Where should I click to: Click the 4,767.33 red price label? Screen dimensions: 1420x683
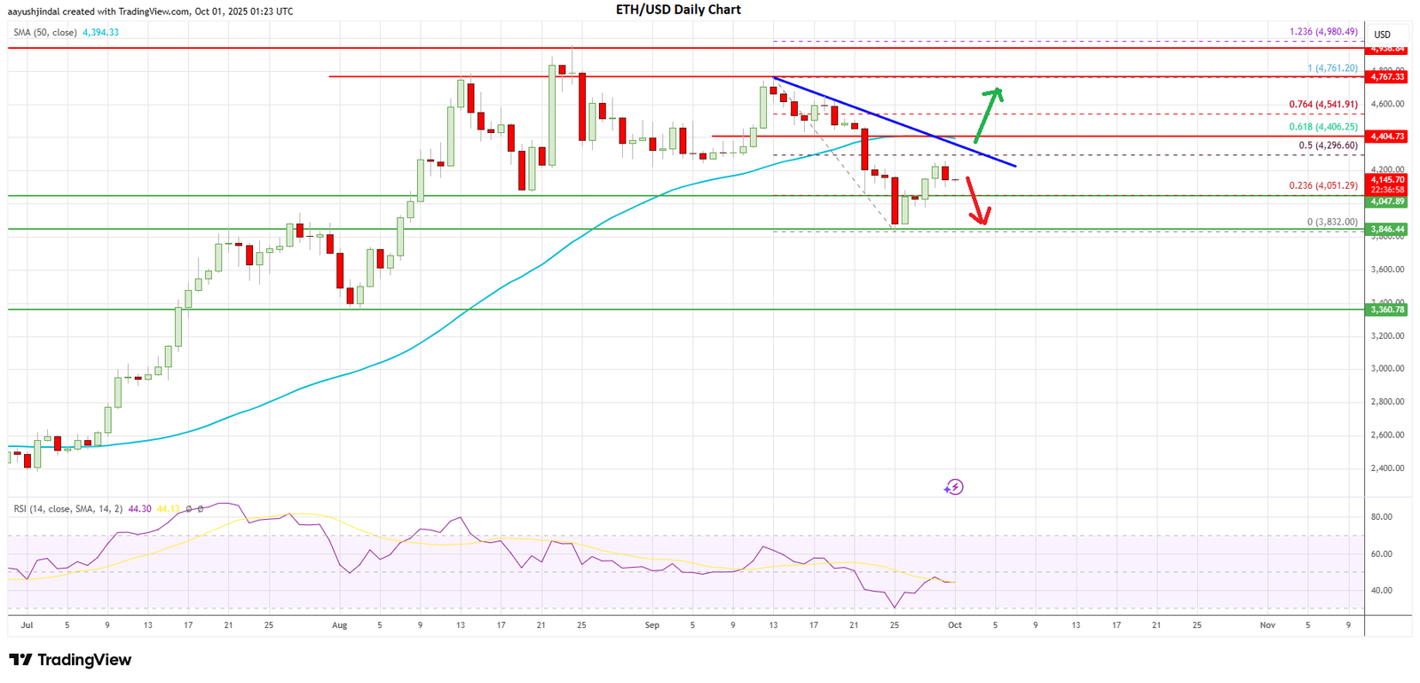click(1387, 77)
